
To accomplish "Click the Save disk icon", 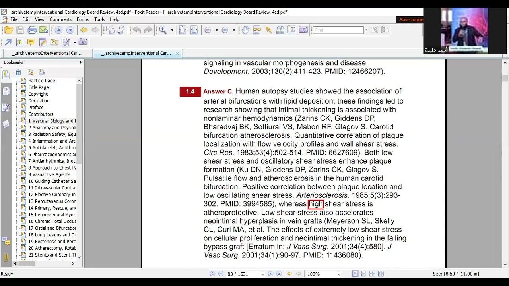I will (20, 30).
